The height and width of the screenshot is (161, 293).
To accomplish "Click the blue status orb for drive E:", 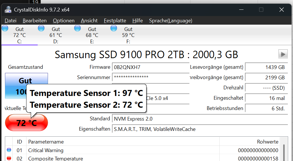I will tap(77, 28).
